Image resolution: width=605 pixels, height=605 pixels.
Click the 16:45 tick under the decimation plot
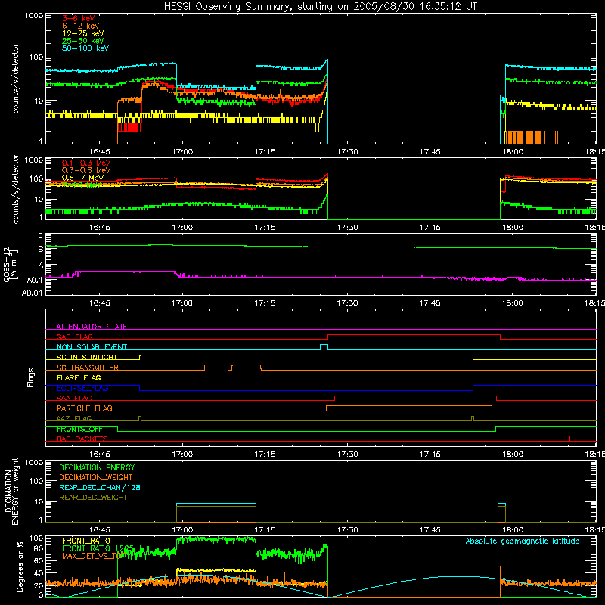100,530
